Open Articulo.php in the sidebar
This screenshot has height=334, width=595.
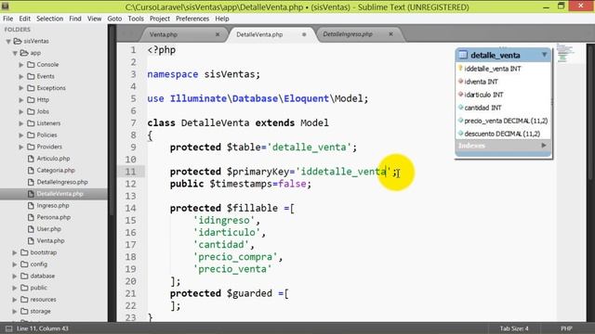[x=53, y=159]
